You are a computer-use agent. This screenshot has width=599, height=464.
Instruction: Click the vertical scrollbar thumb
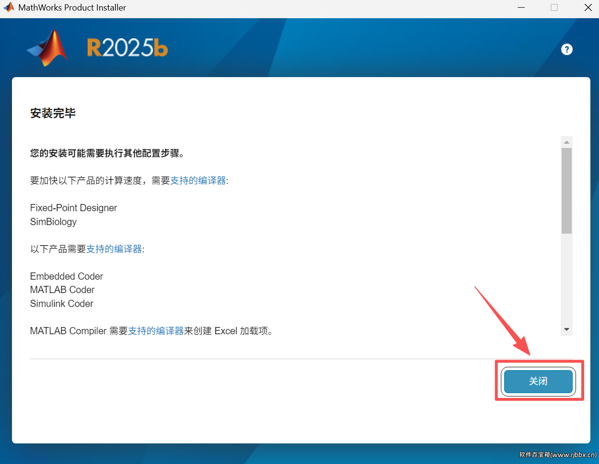coord(566,191)
